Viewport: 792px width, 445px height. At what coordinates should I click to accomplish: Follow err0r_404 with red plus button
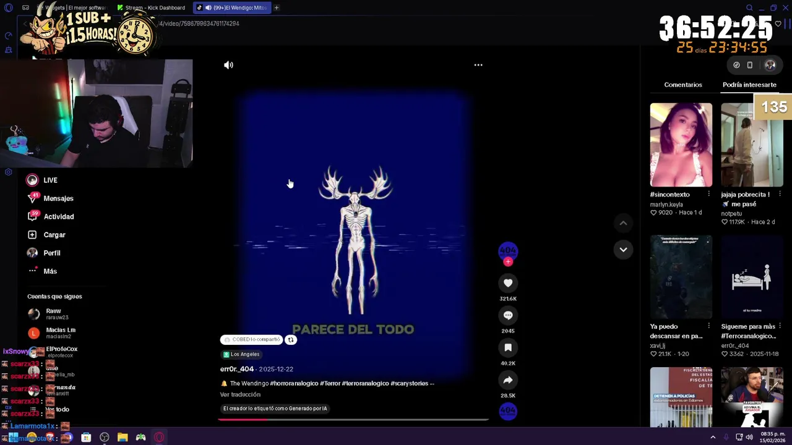508,262
